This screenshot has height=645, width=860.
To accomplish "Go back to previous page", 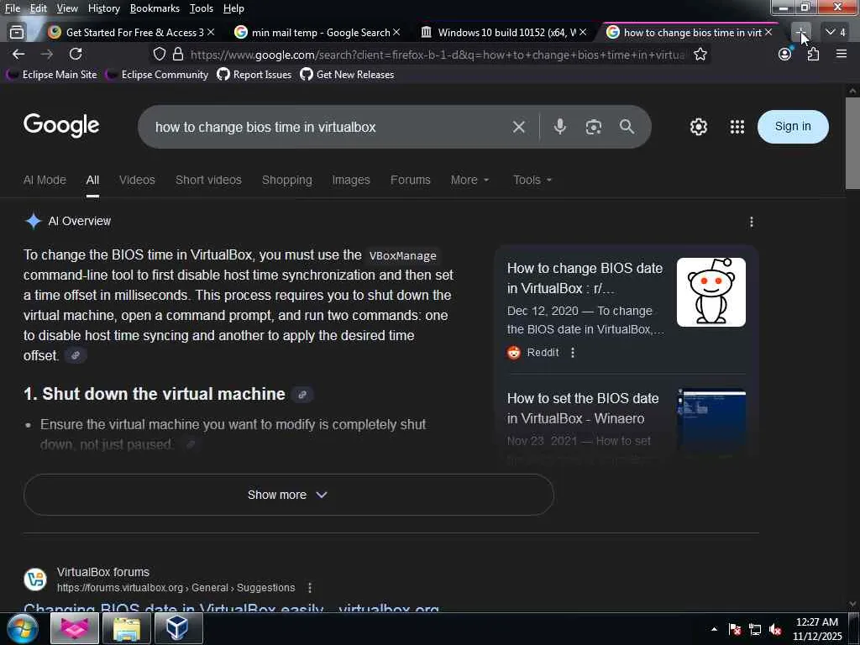I will tap(18, 54).
